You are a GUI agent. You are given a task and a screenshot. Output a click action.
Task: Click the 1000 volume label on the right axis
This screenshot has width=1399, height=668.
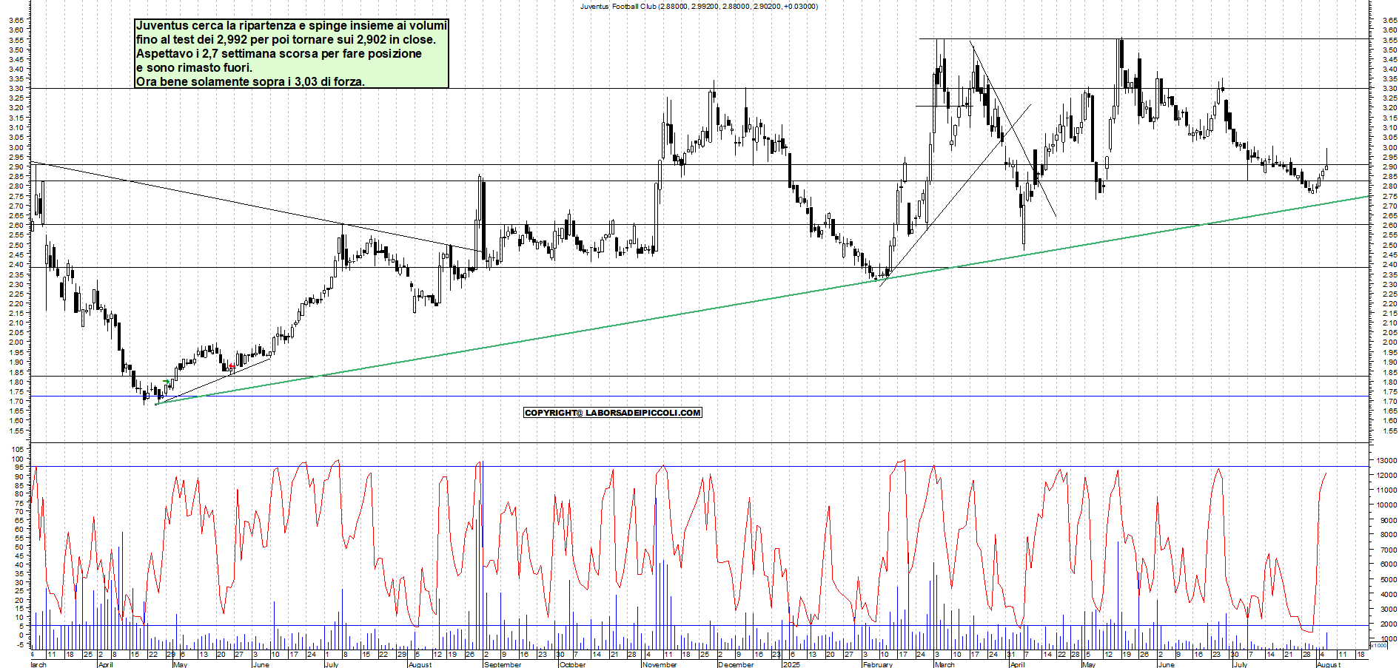tap(1389, 638)
